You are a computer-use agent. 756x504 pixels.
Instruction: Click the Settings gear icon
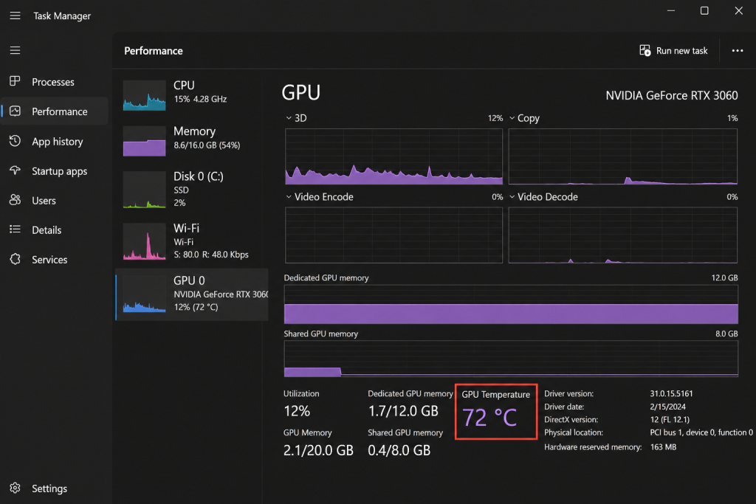(15, 488)
